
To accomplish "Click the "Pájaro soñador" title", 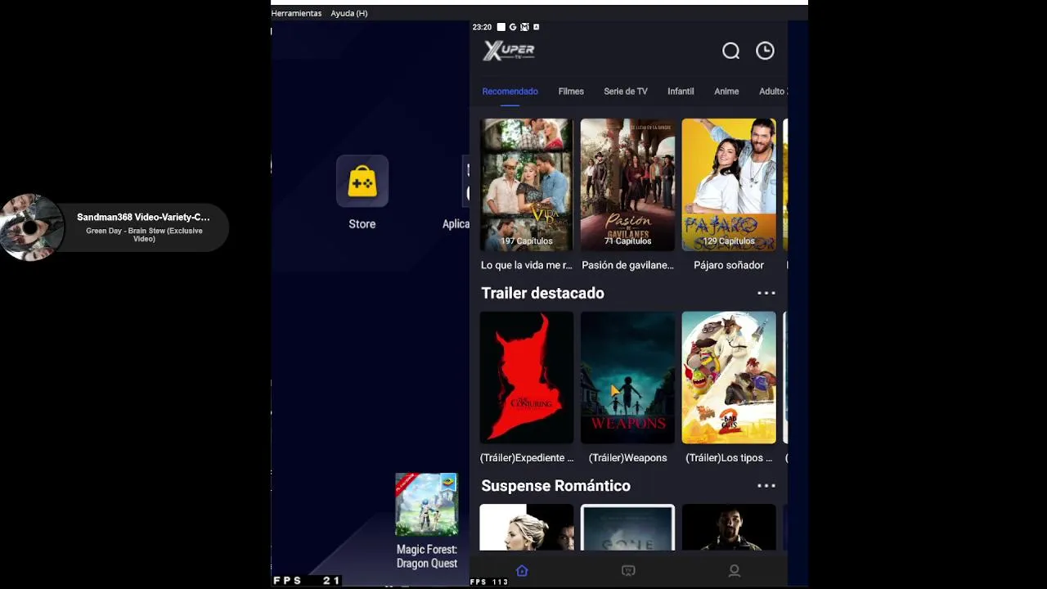I will 729,265.
